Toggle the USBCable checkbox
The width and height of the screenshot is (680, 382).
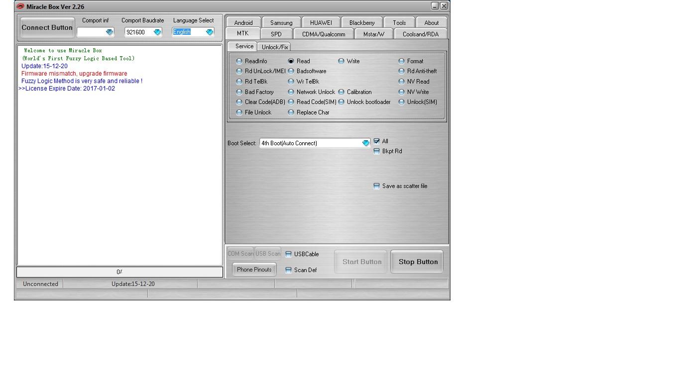[288, 254]
